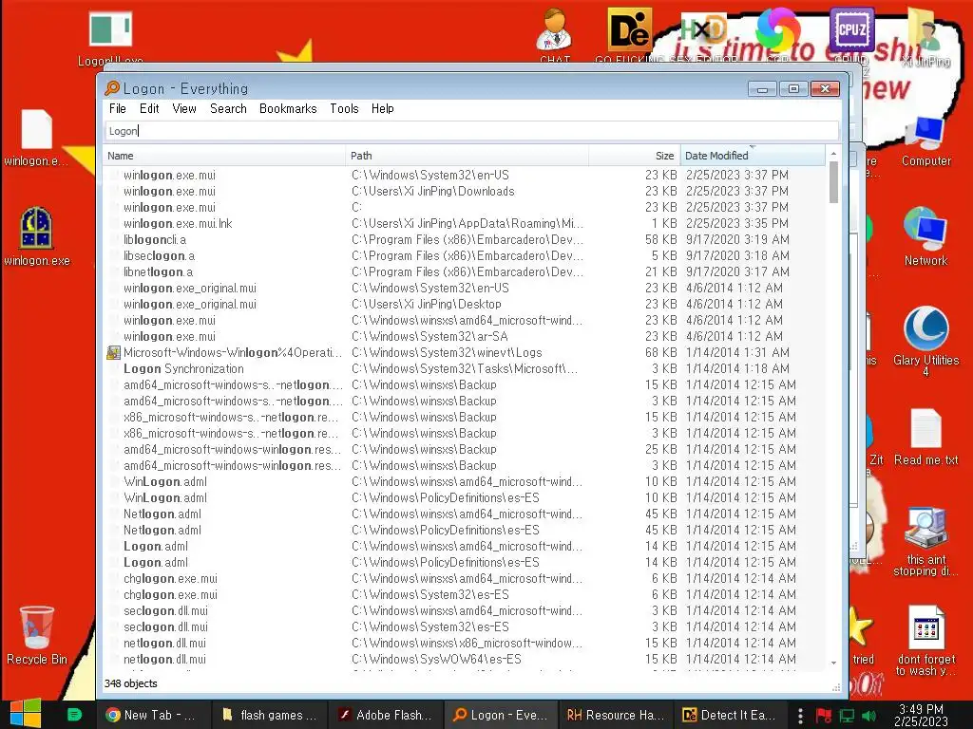Open the Recycle Bin on desktop

tap(37, 635)
